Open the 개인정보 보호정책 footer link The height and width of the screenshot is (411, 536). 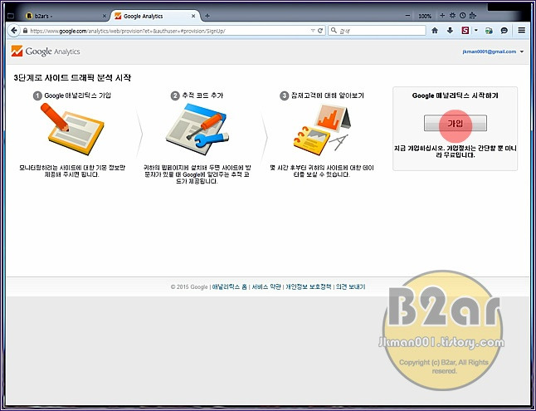[309, 286]
